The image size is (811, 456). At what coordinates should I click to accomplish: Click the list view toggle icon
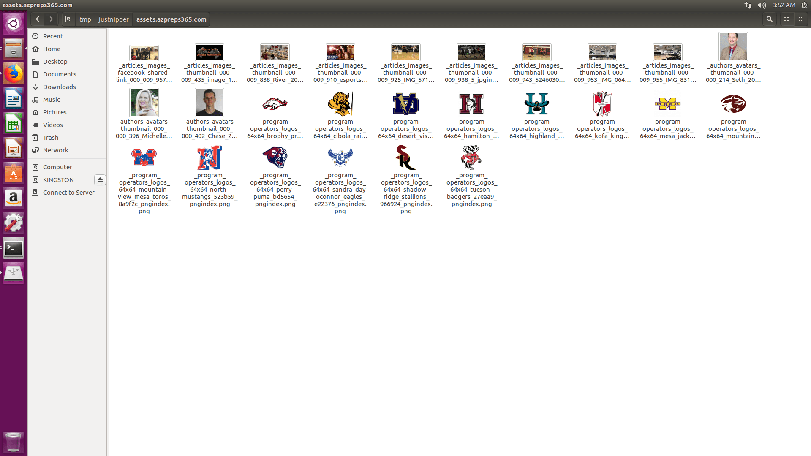click(x=787, y=19)
